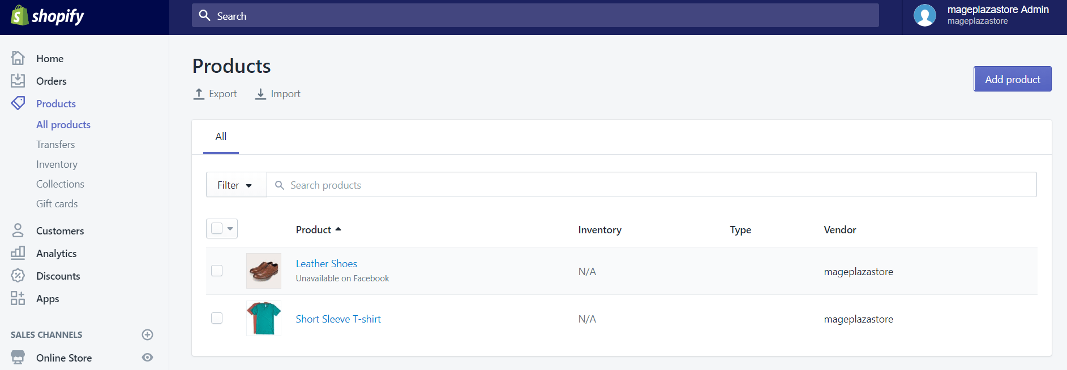The height and width of the screenshot is (370, 1067).
Task: Open Analytics page
Action: 57,253
